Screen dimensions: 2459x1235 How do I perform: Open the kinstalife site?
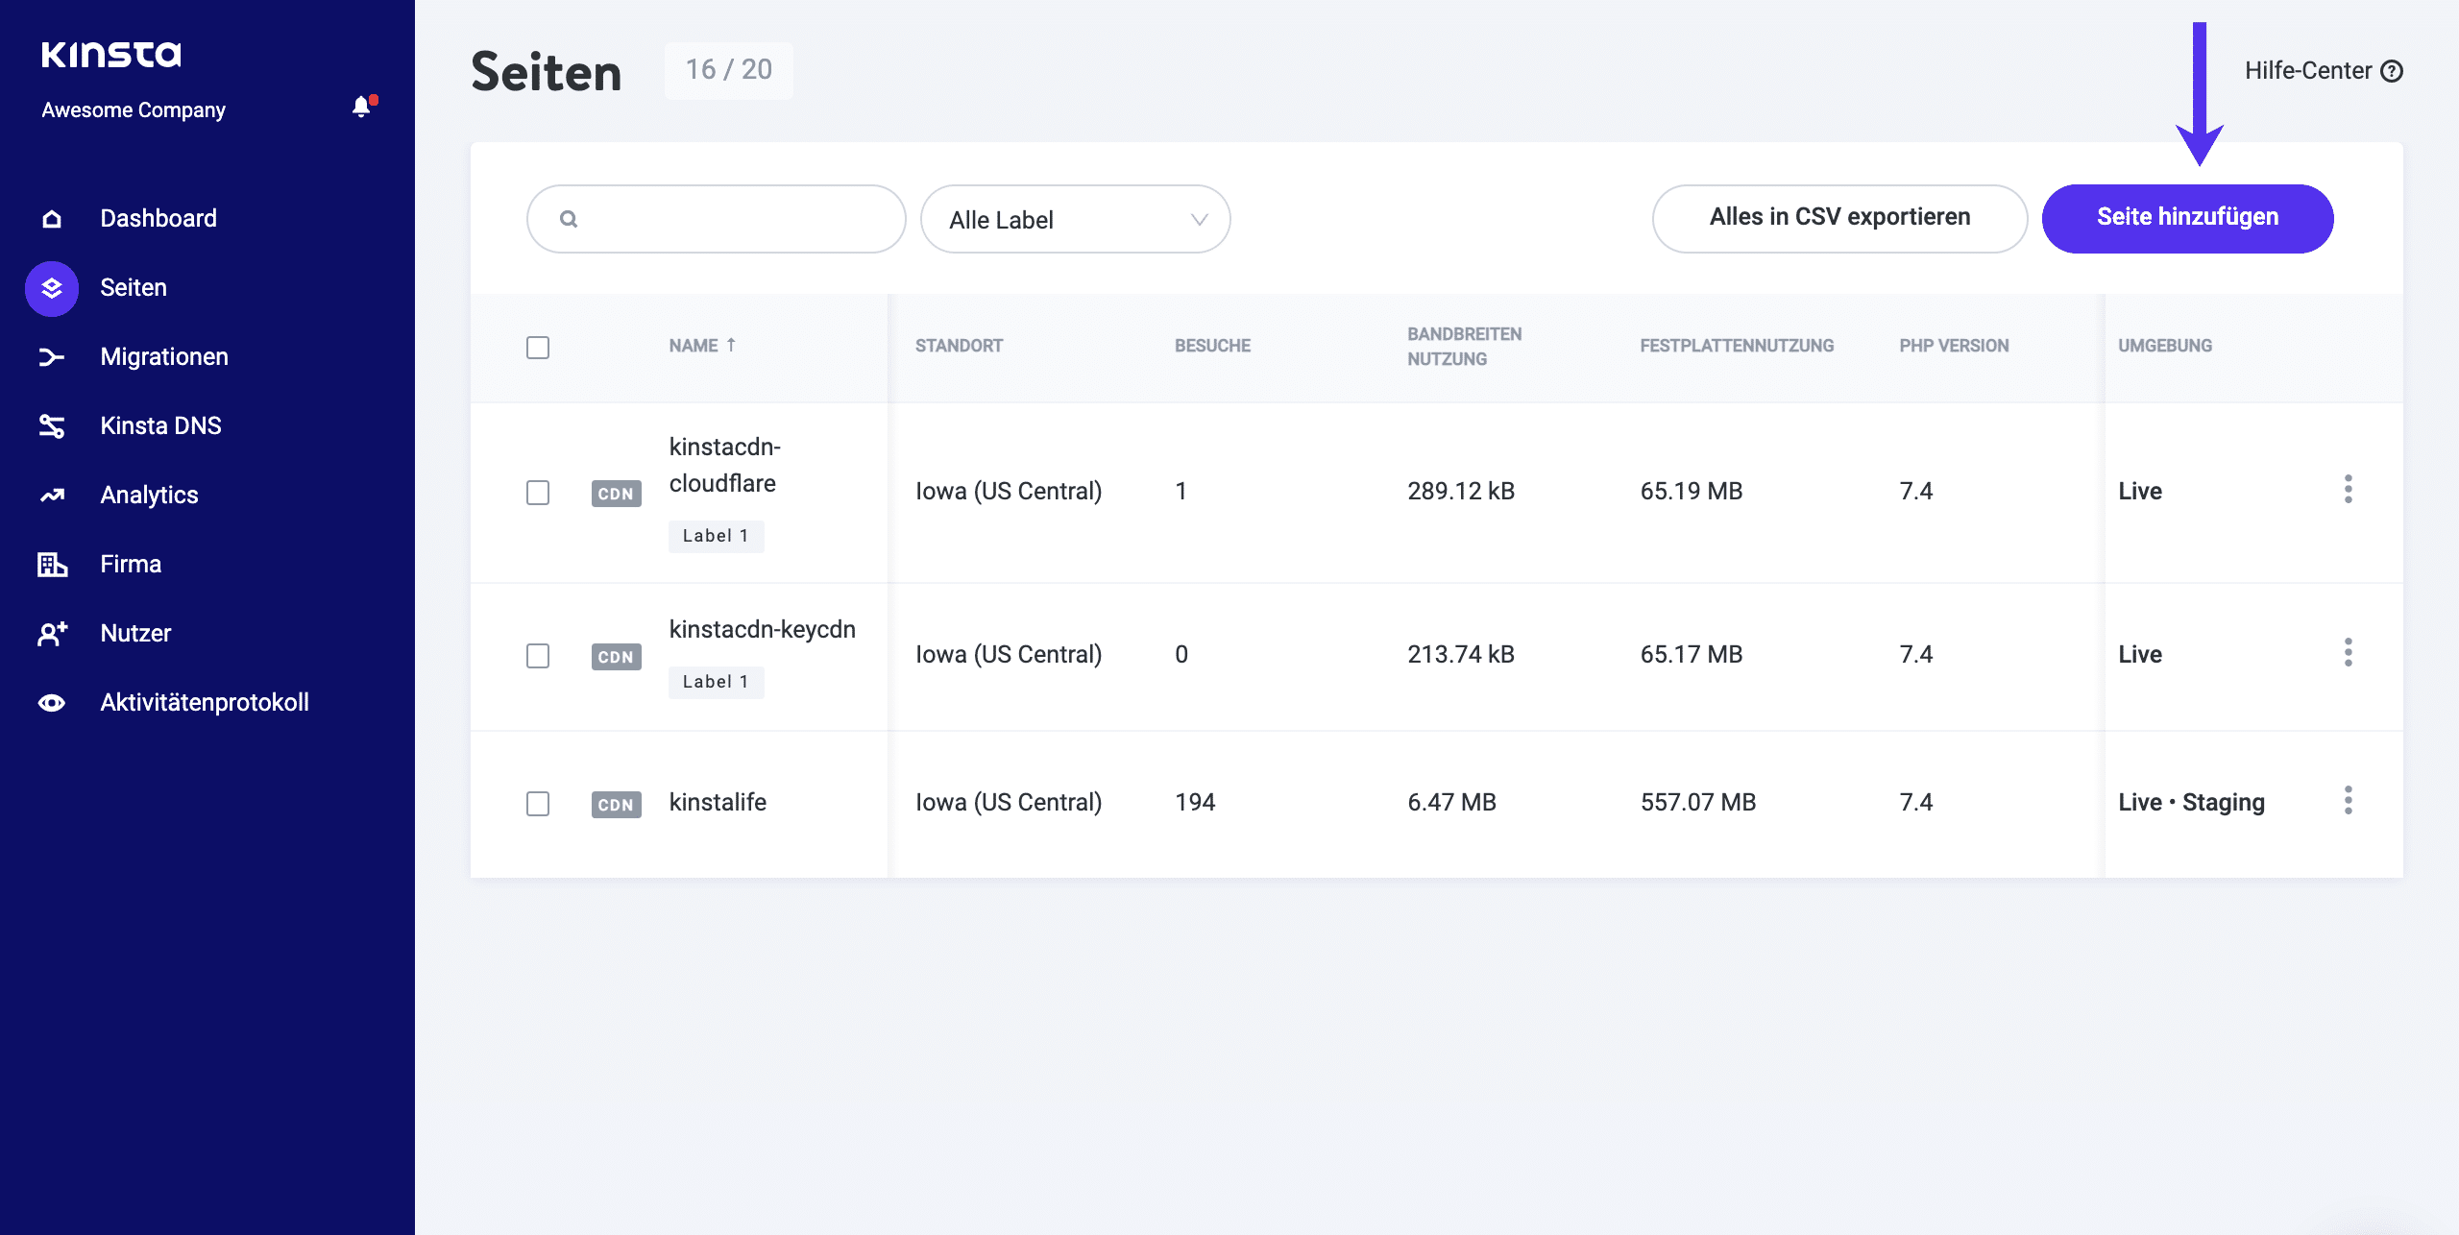(718, 803)
